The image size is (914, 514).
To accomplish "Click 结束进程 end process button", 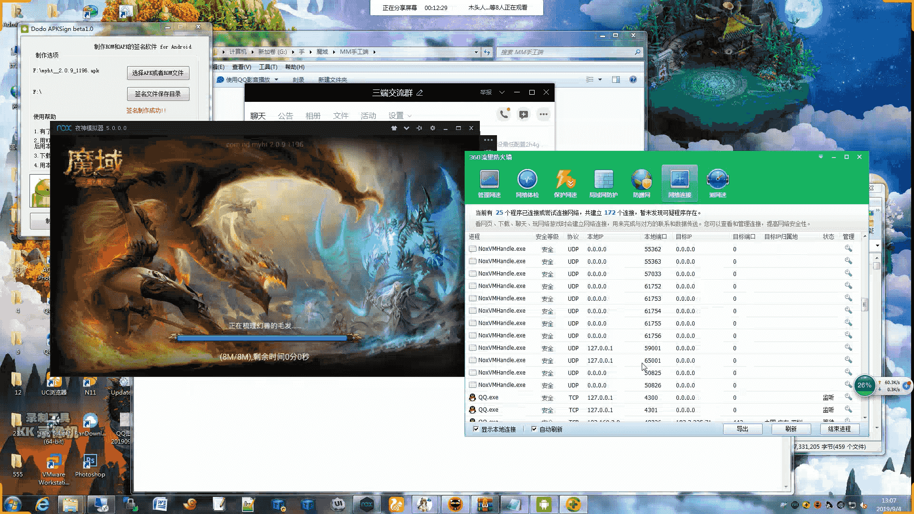I will [839, 429].
